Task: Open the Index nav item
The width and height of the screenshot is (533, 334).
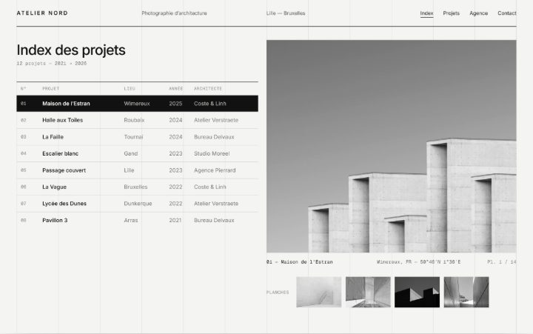Action: coord(426,13)
